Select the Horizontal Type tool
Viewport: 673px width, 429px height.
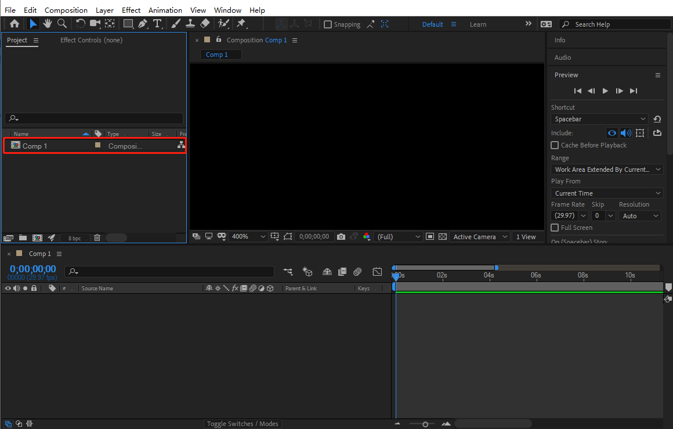pyautogui.click(x=157, y=24)
